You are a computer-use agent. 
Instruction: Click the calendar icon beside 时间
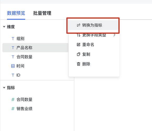click(x=13, y=66)
